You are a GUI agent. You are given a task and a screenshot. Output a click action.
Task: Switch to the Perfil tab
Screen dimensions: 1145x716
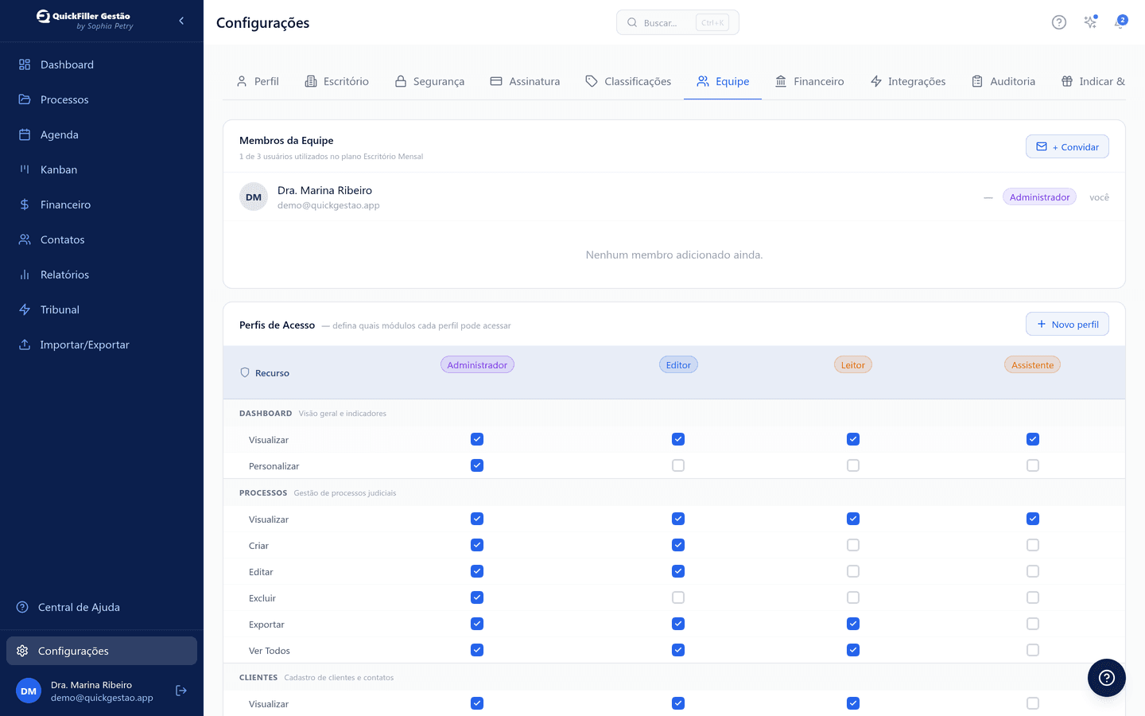[x=258, y=81]
